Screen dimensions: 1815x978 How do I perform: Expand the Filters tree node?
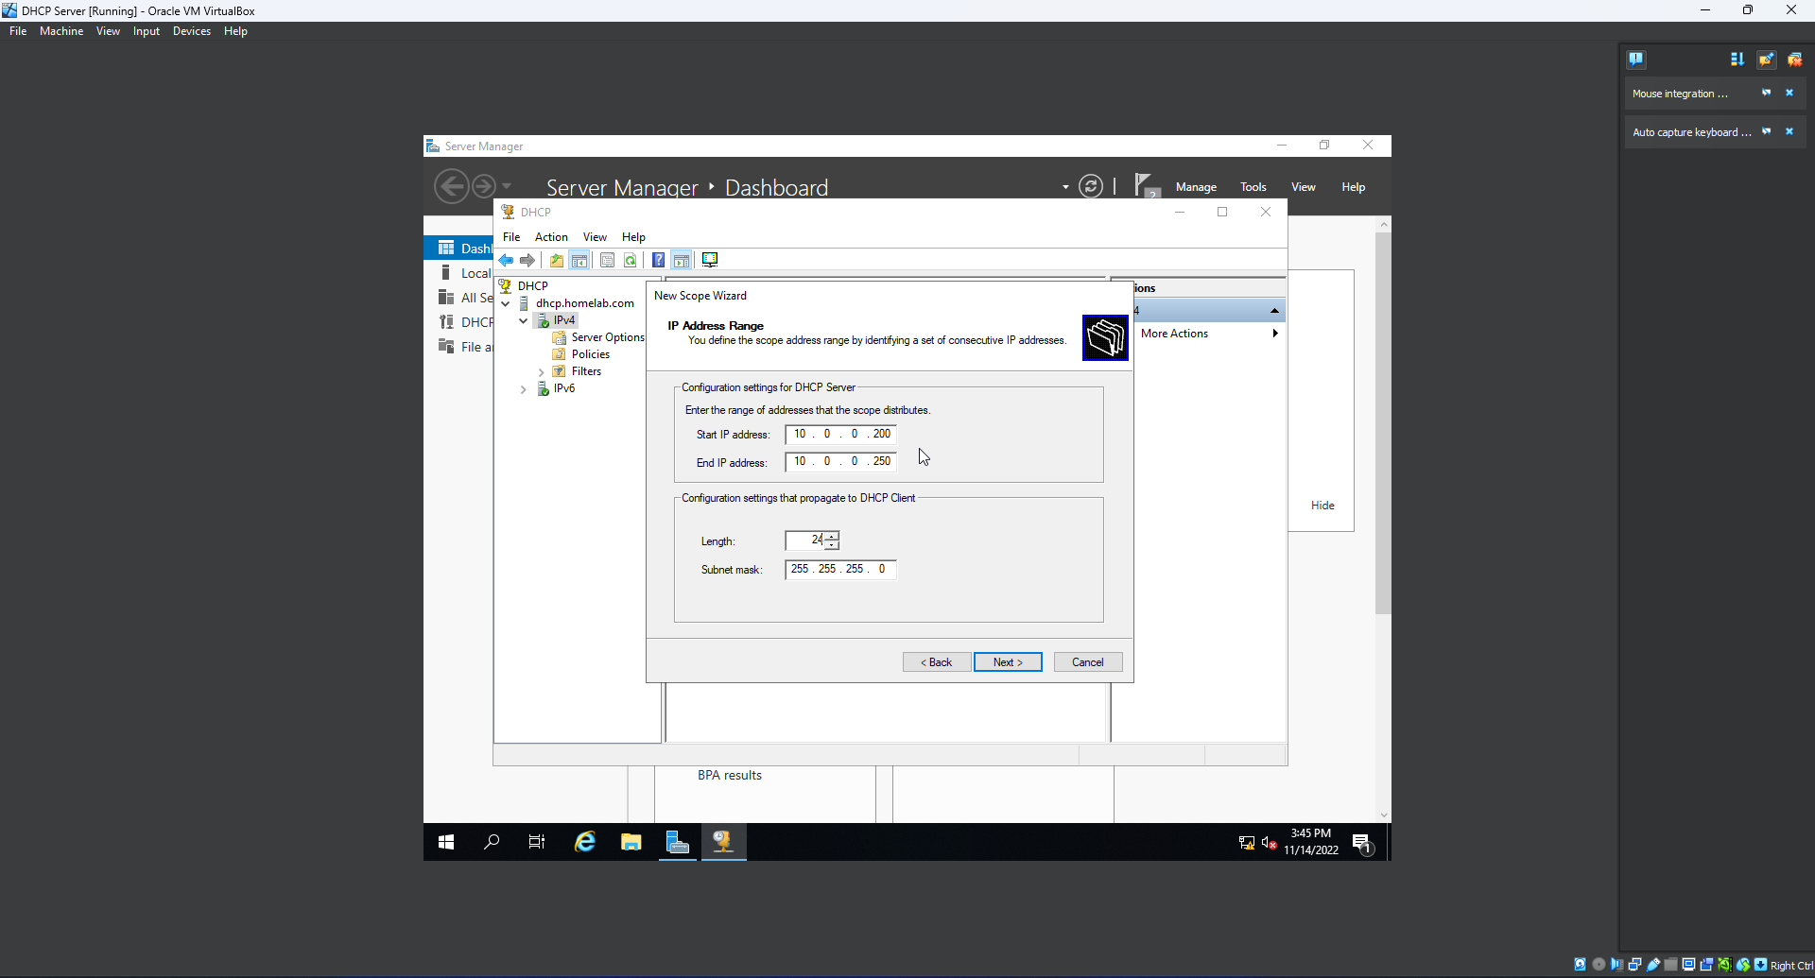[541, 372]
